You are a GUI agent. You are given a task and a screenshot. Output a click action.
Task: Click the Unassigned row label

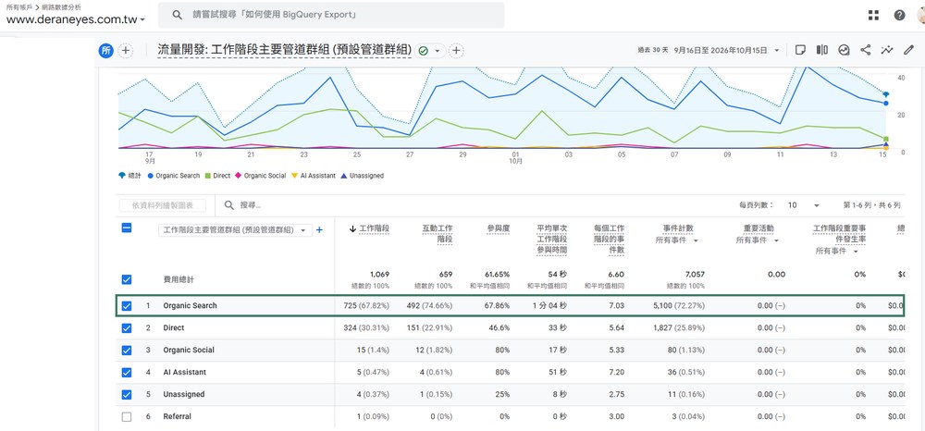pos(184,394)
